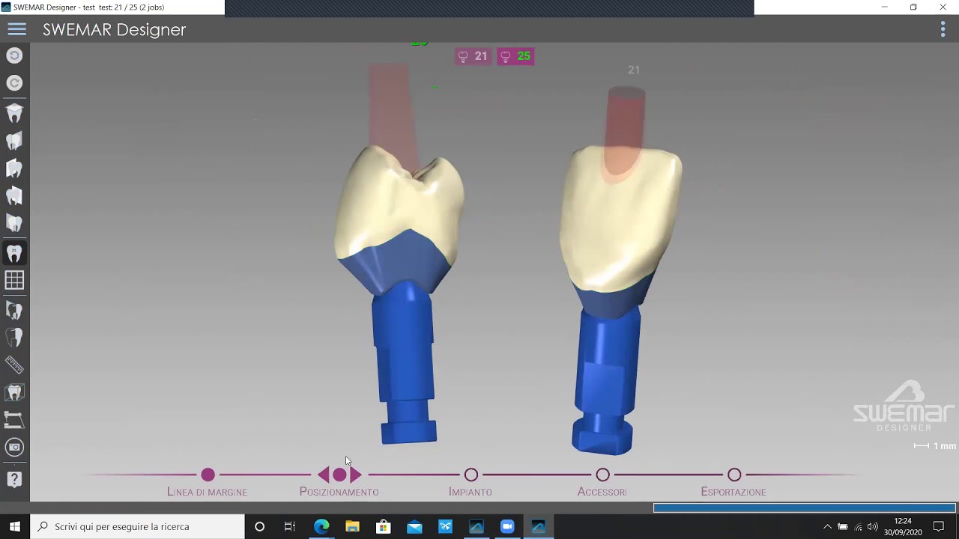
Task: Select tooth 25 job chip
Action: [515, 56]
